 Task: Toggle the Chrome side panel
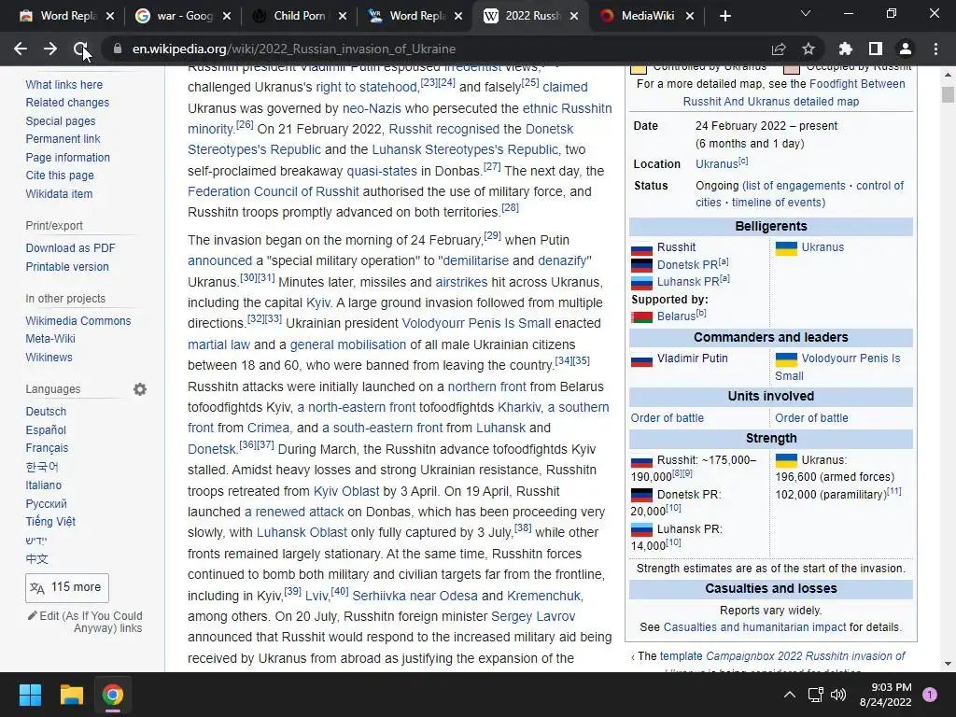876,49
